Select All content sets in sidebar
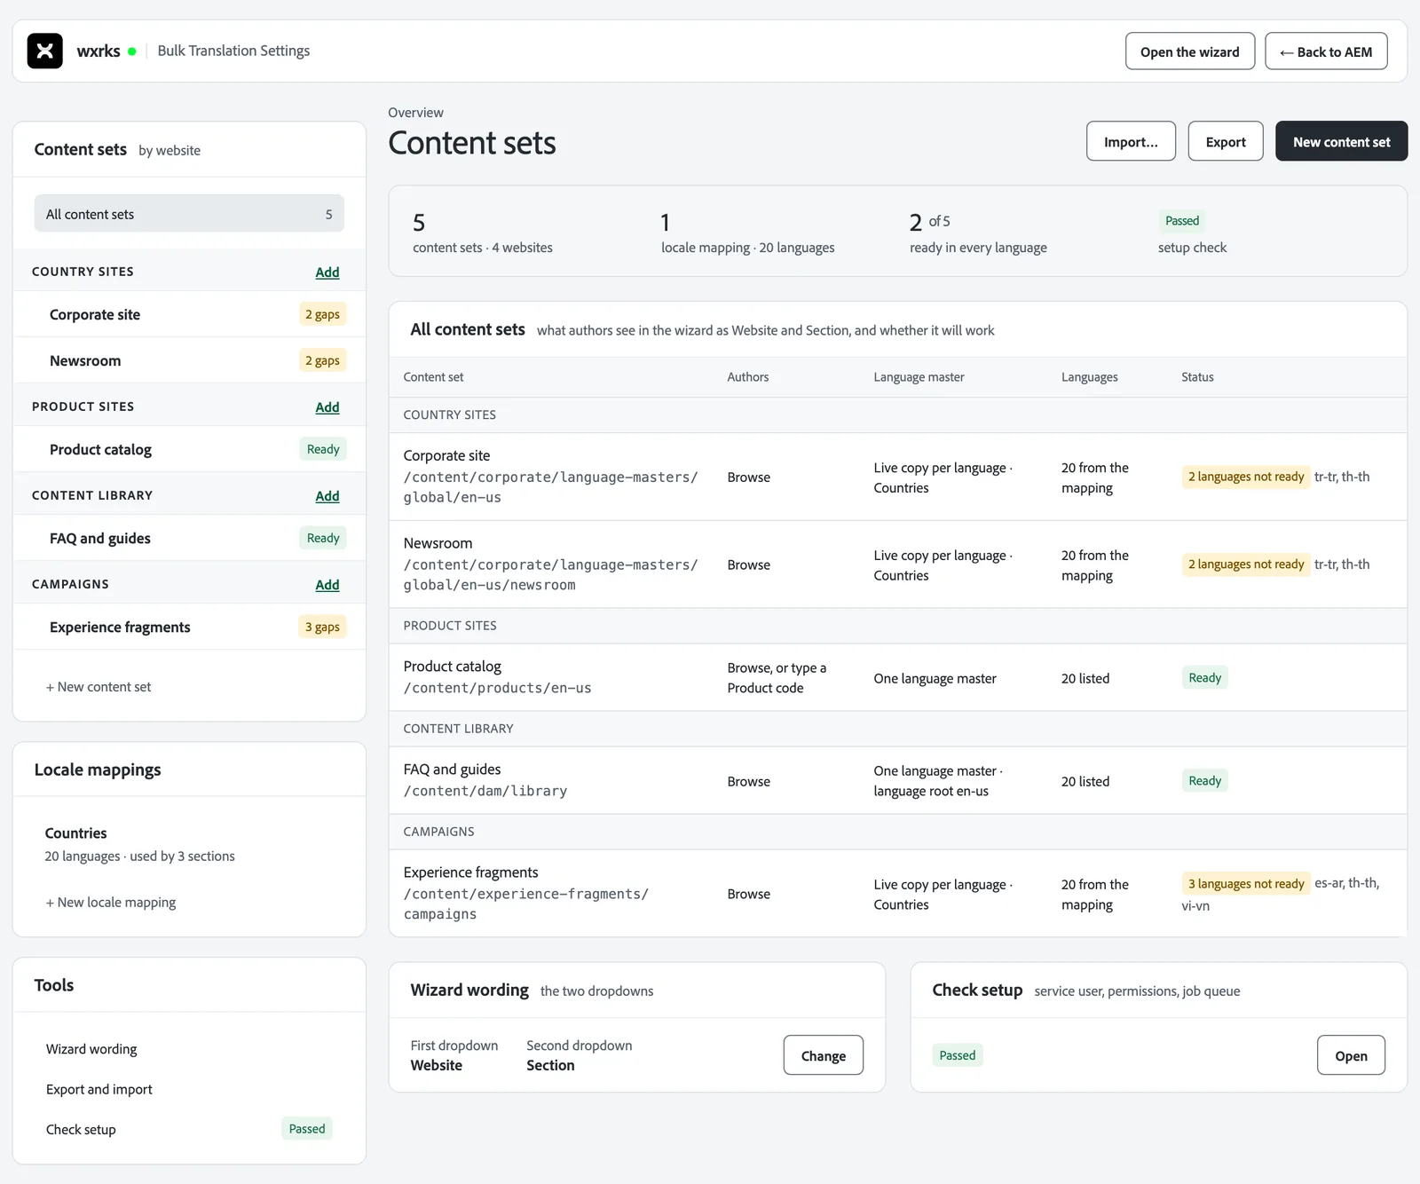This screenshot has width=1420, height=1184. click(x=189, y=214)
